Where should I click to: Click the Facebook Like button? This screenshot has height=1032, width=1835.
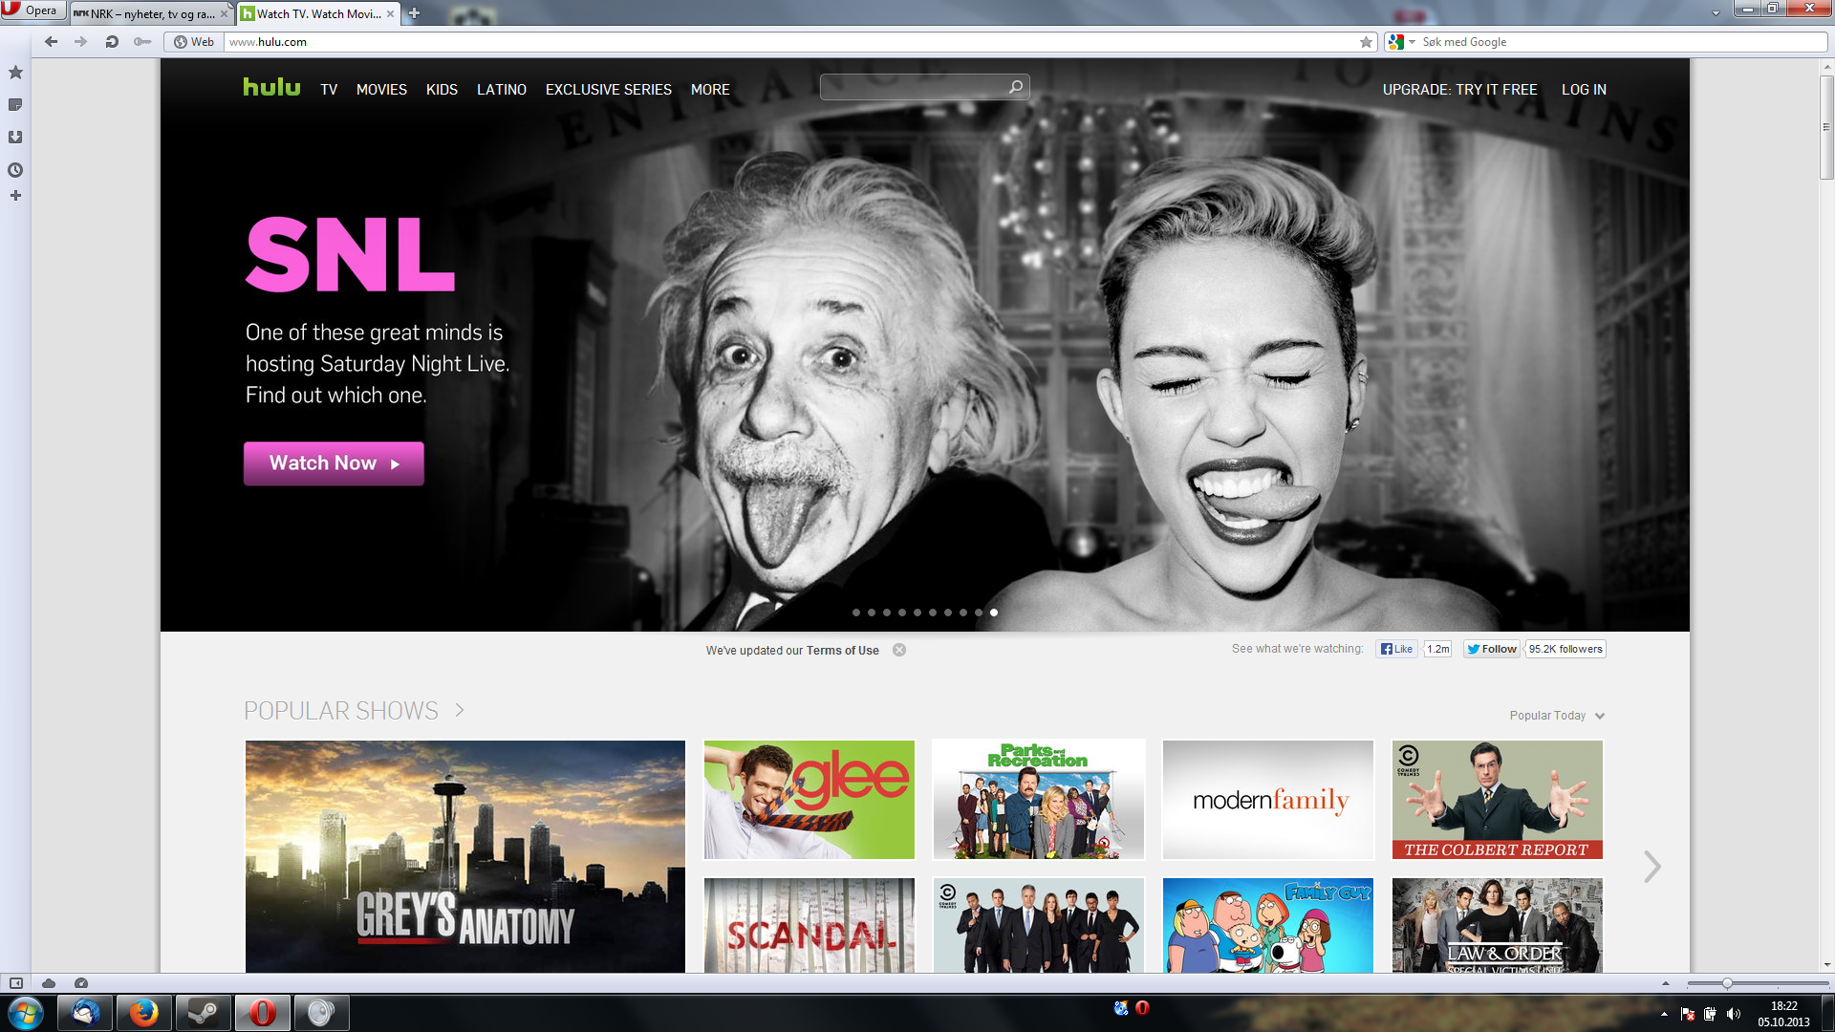(1396, 649)
